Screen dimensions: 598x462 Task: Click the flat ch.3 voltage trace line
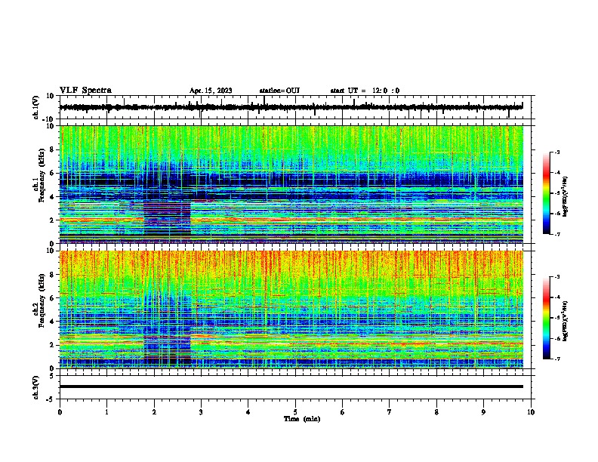click(291, 387)
